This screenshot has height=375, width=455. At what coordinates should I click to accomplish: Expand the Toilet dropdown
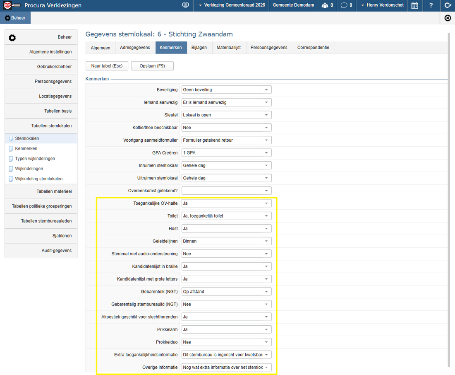(x=226, y=216)
